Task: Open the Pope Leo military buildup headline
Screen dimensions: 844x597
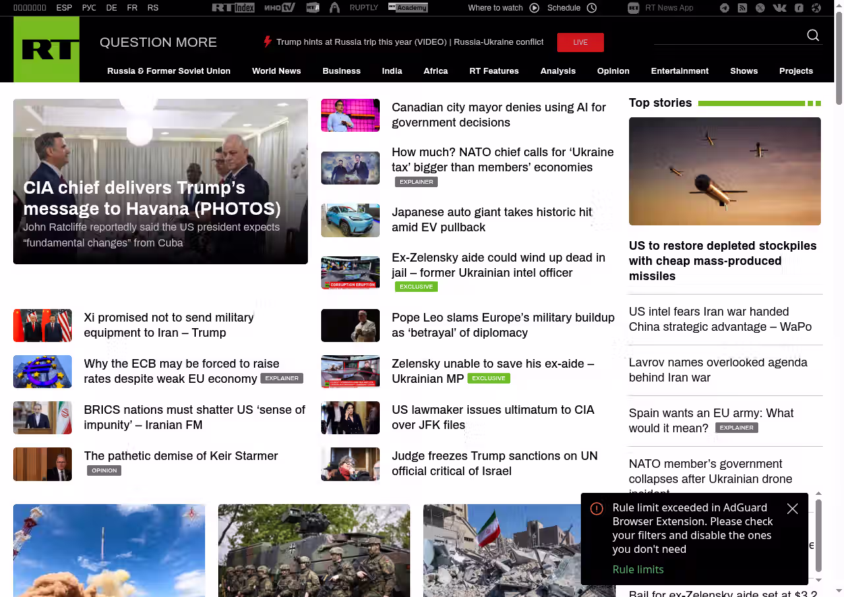Action: [x=503, y=325]
